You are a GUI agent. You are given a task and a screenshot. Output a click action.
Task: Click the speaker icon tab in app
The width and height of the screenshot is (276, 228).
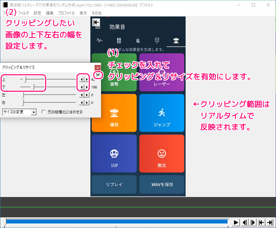pos(119,41)
